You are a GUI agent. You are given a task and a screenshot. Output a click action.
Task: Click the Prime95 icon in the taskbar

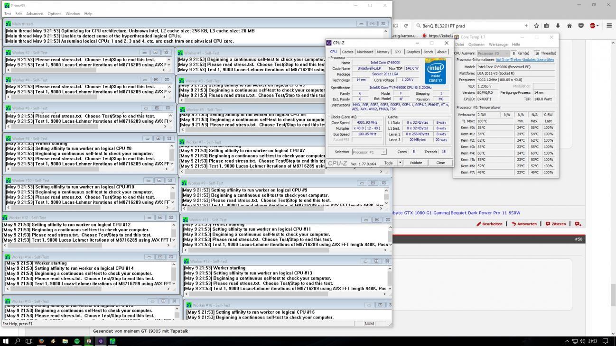(x=112, y=341)
